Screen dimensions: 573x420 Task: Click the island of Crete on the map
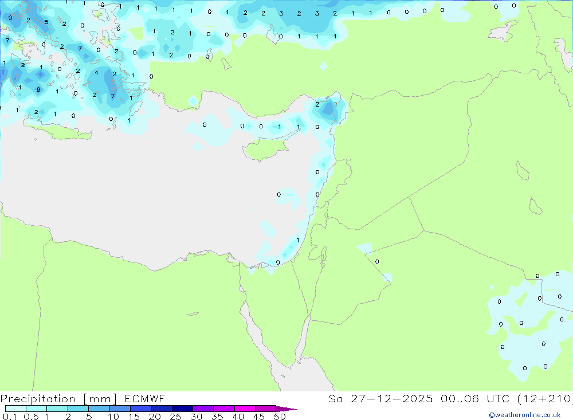pos(58,129)
